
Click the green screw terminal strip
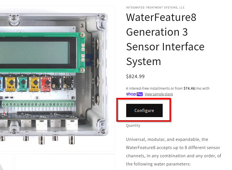click(40, 104)
